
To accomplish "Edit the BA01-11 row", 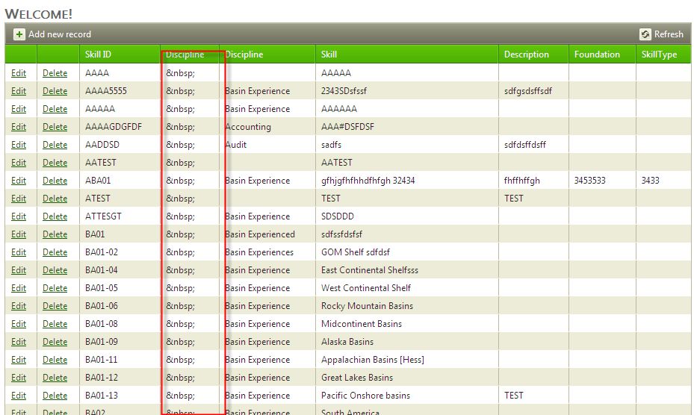I will pyautogui.click(x=19, y=360).
